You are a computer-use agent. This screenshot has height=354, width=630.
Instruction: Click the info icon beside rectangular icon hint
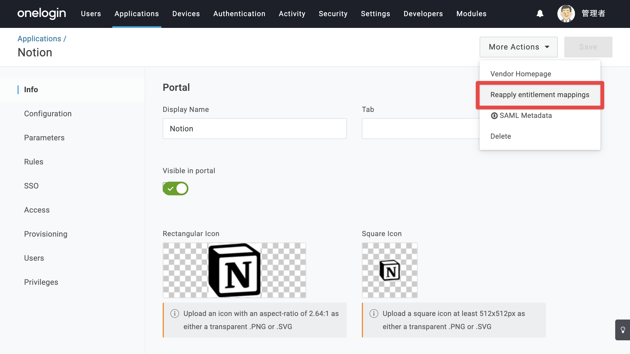tap(175, 314)
